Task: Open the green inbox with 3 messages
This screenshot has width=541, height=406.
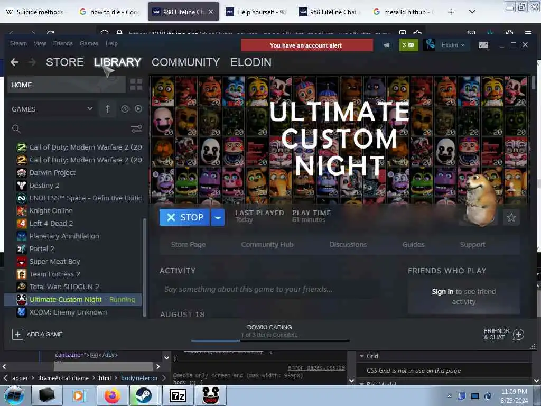Action: [x=408, y=45]
